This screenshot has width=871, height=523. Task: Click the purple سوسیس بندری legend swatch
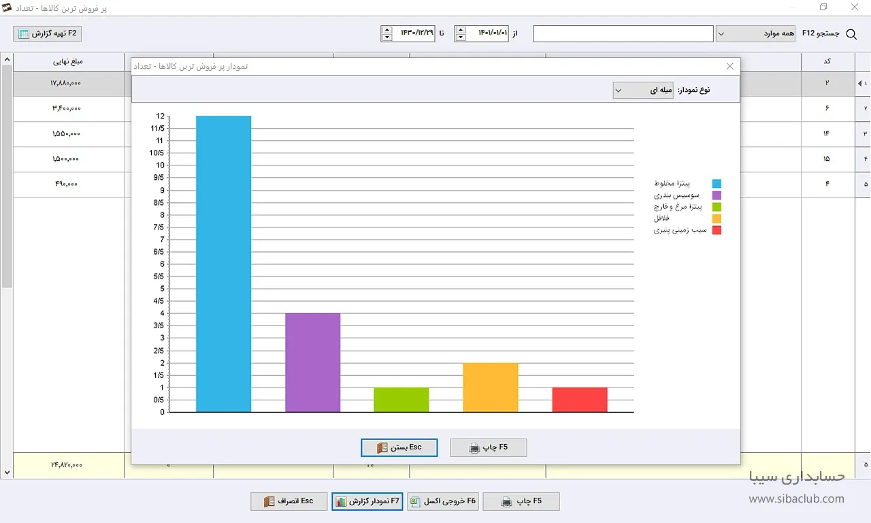pos(717,195)
